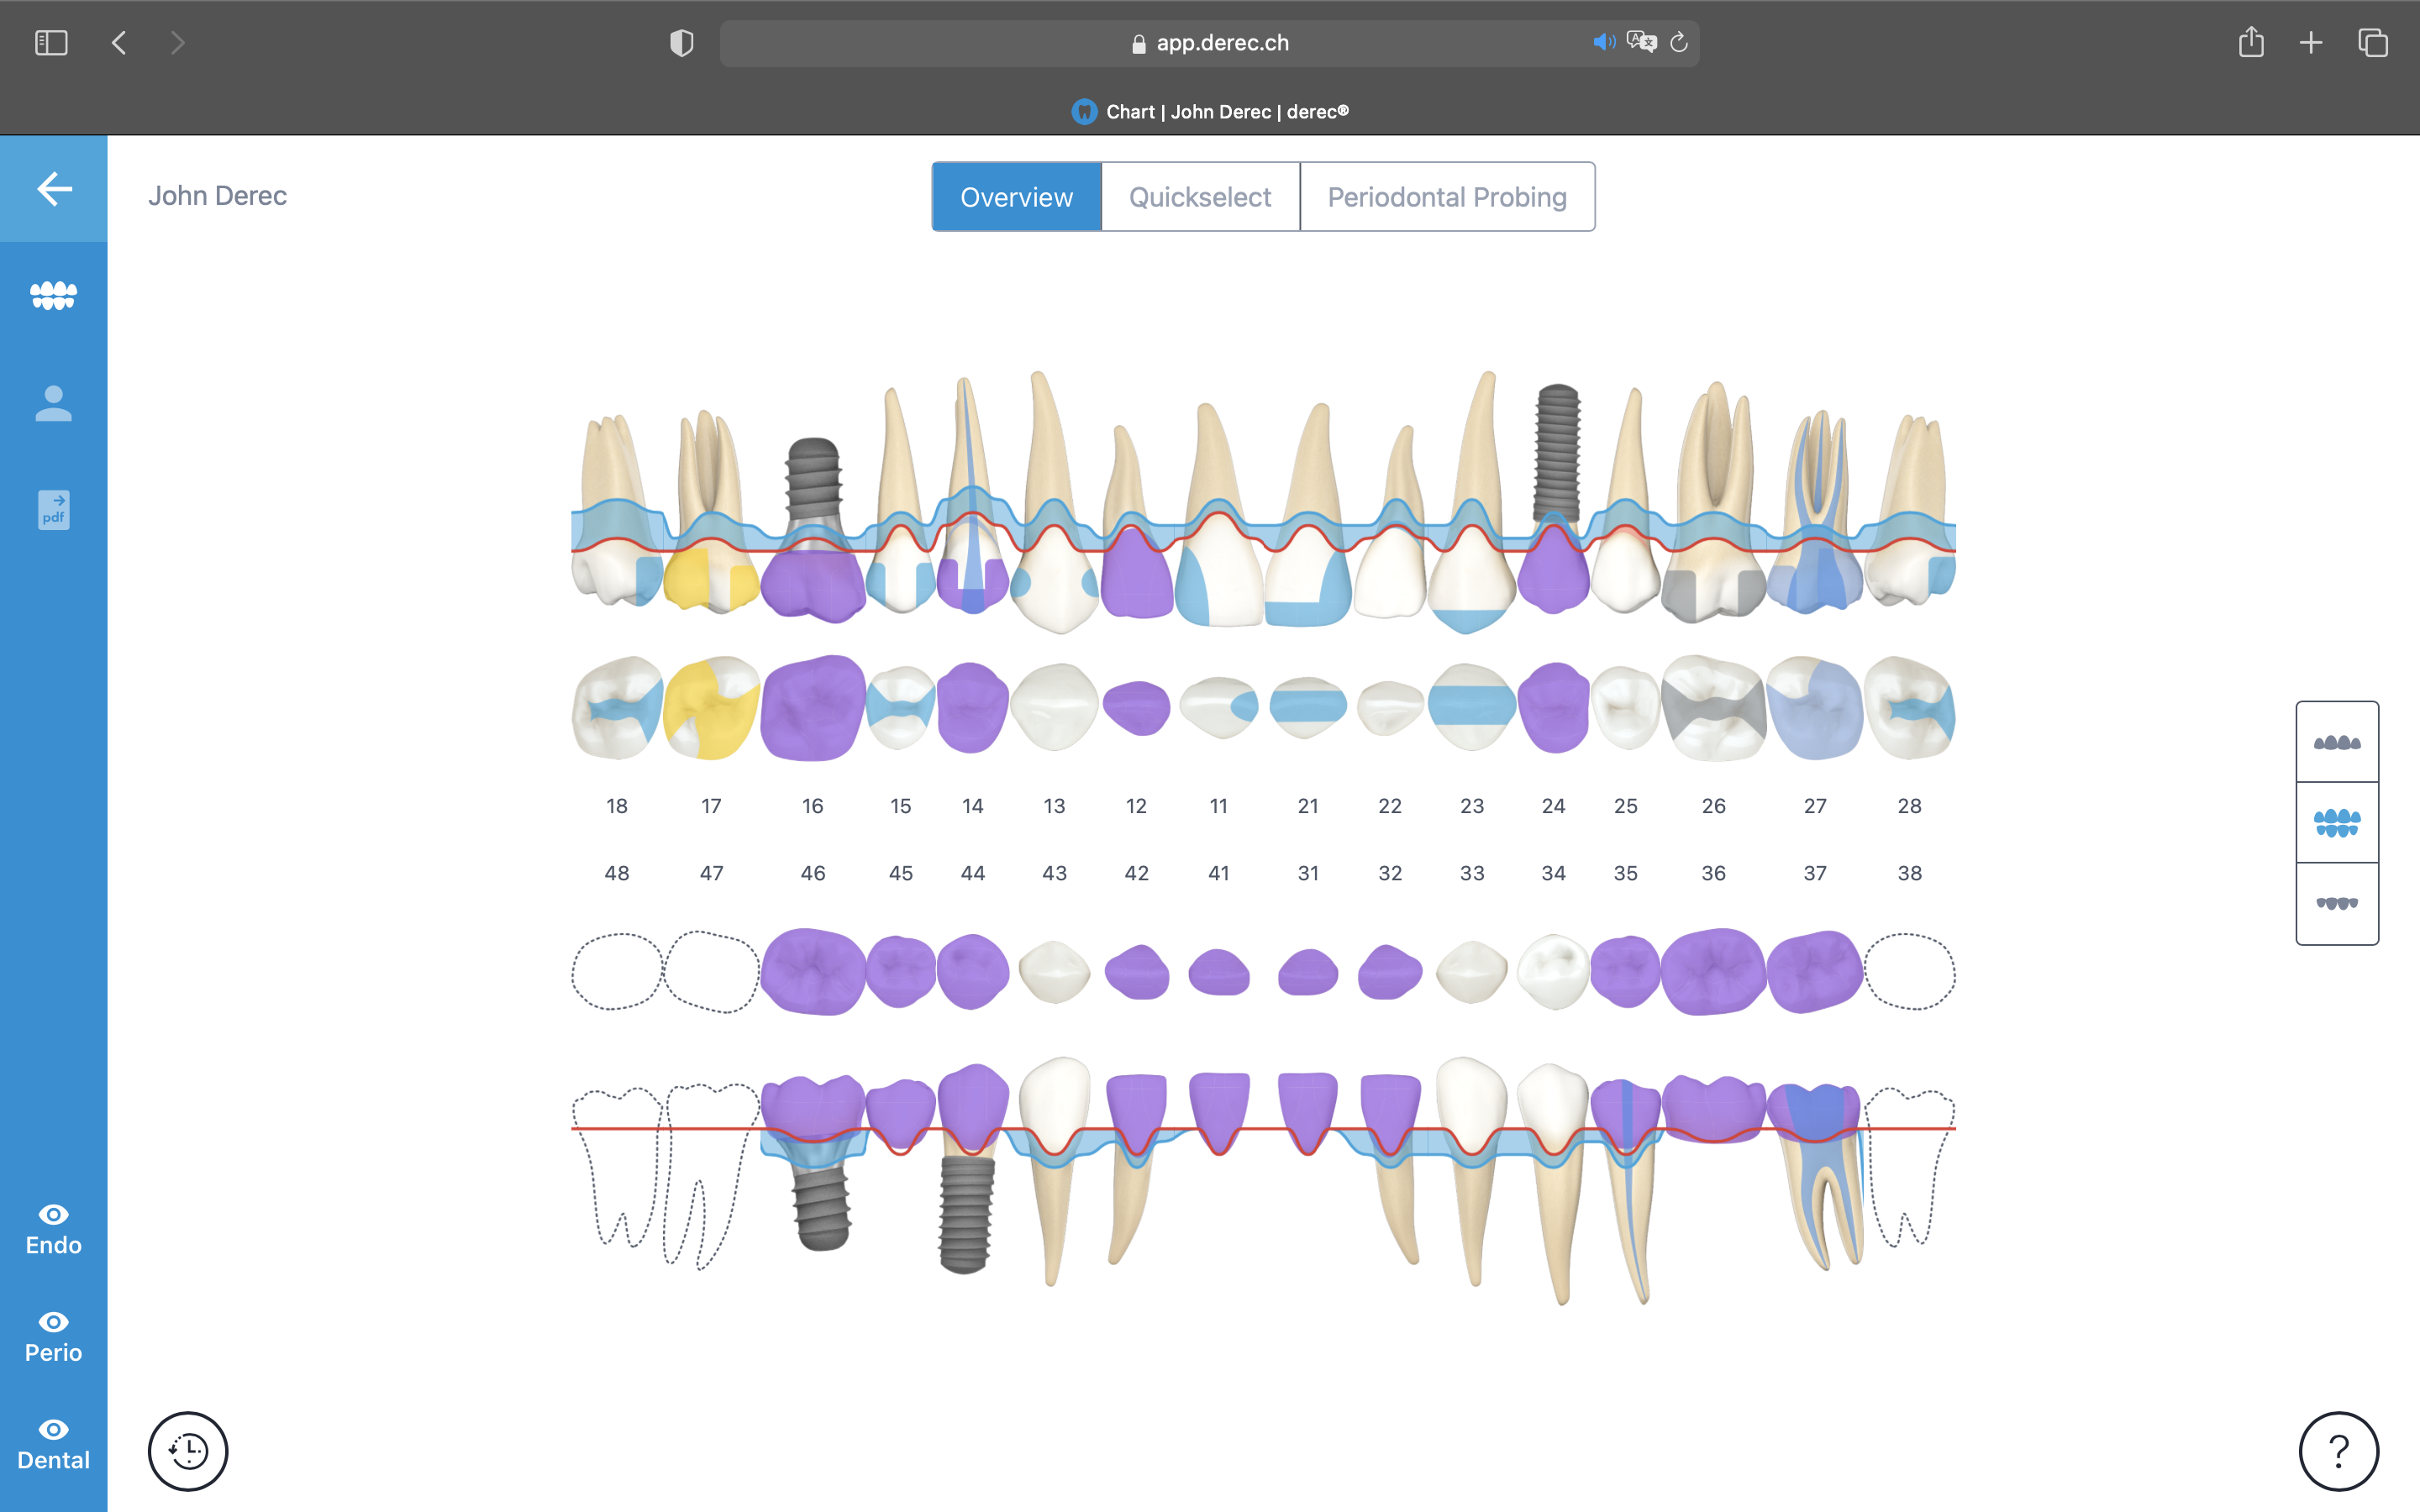Open the patient profile icon in the sidebar
The height and width of the screenshot is (1512, 2420).
pyautogui.click(x=53, y=403)
